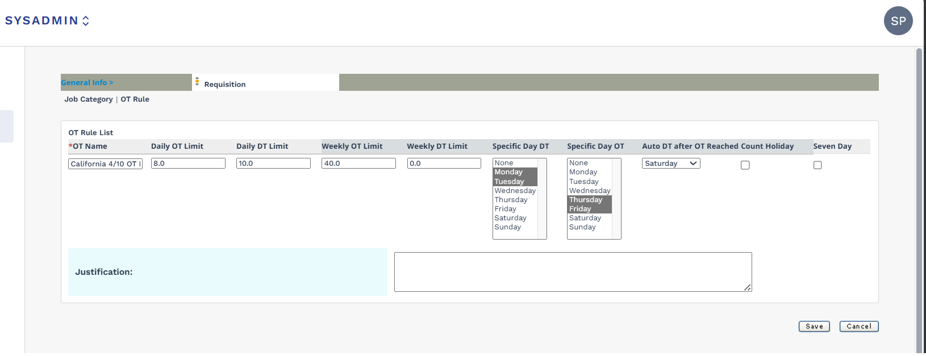Image resolution: width=926 pixels, height=356 pixels.
Task: Select Wednesday in Specific Day OT list
Action: 590,191
